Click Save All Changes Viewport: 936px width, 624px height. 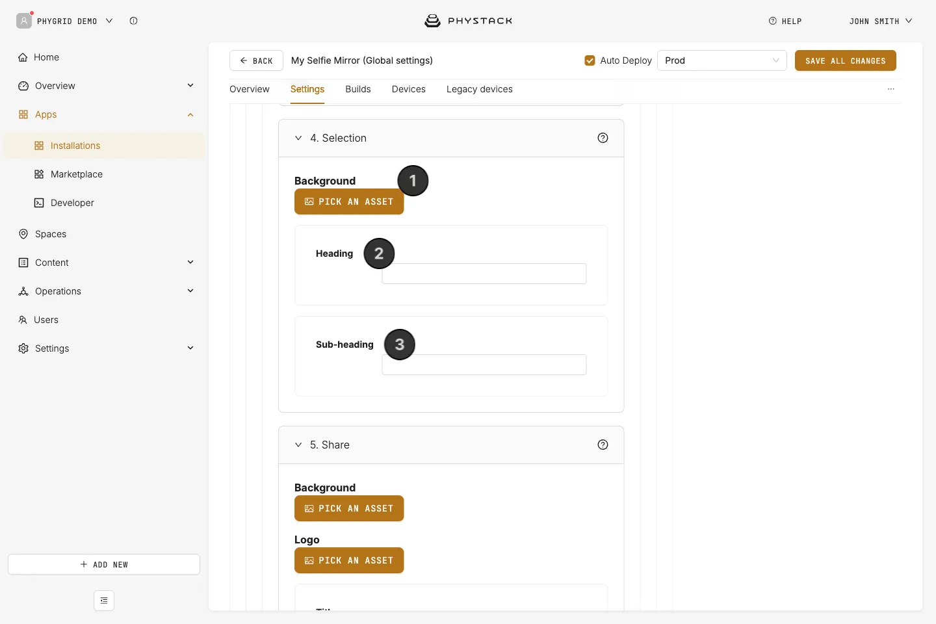846,60
